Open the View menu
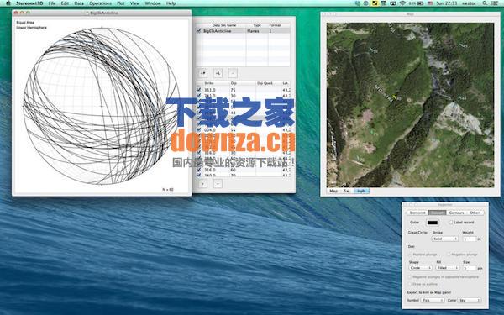The width and height of the screenshot is (504, 315). pos(135,3)
